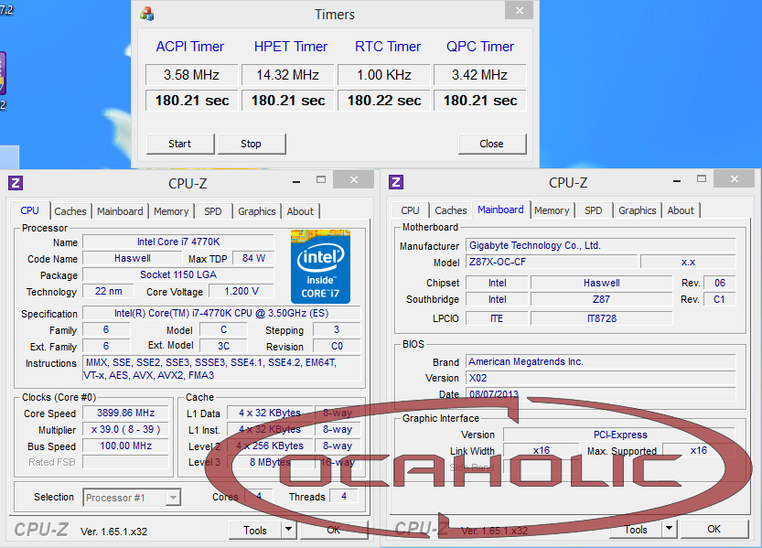Close the left CPU-Z window

click(x=354, y=179)
